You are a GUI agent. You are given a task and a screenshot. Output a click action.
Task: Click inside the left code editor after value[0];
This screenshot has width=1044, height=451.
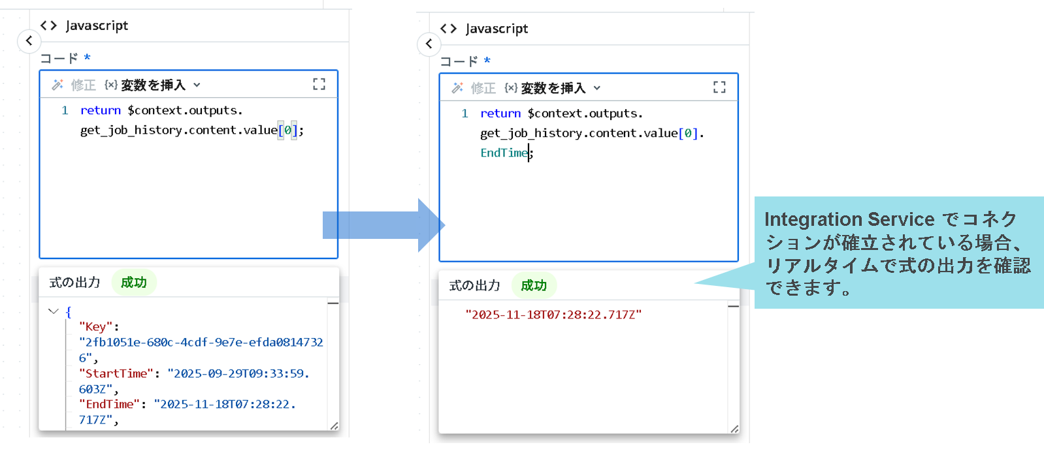coord(306,130)
